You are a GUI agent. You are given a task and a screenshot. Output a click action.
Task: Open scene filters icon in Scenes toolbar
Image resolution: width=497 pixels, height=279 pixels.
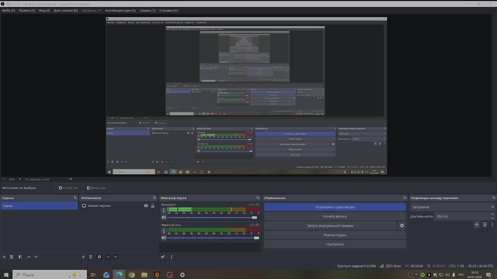pyautogui.click(x=20, y=257)
